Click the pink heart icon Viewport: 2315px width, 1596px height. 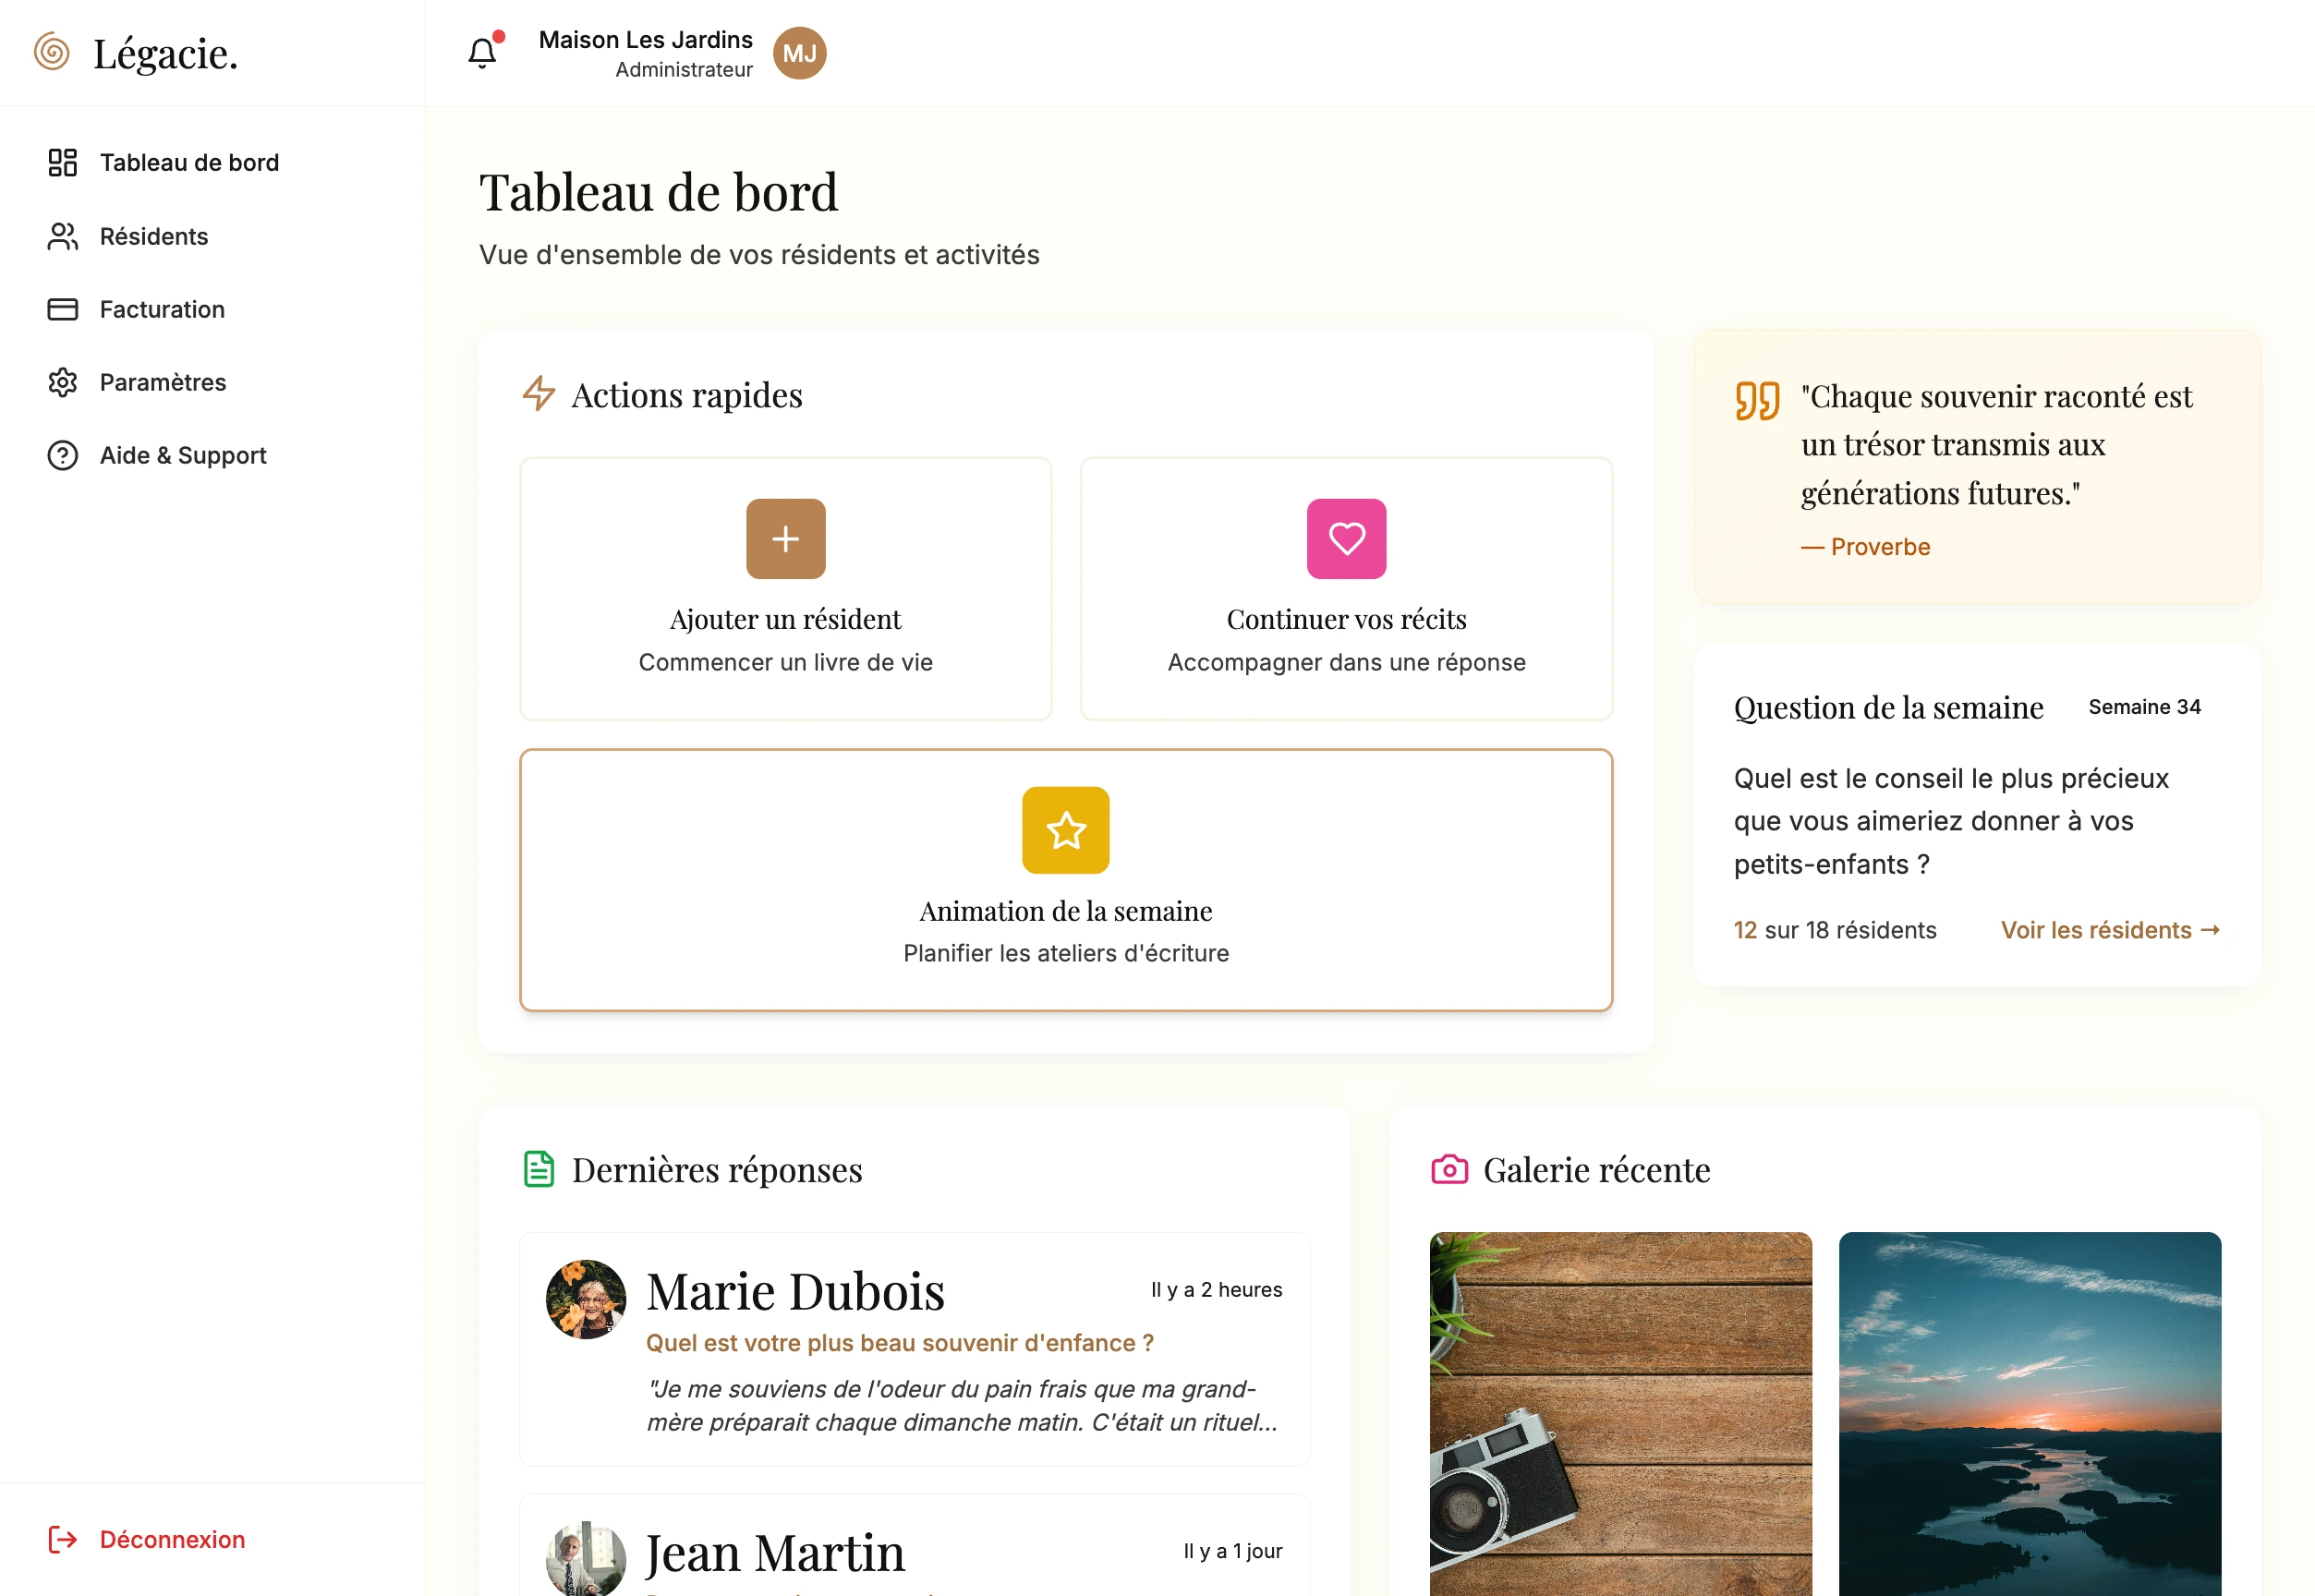[x=1345, y=539]
